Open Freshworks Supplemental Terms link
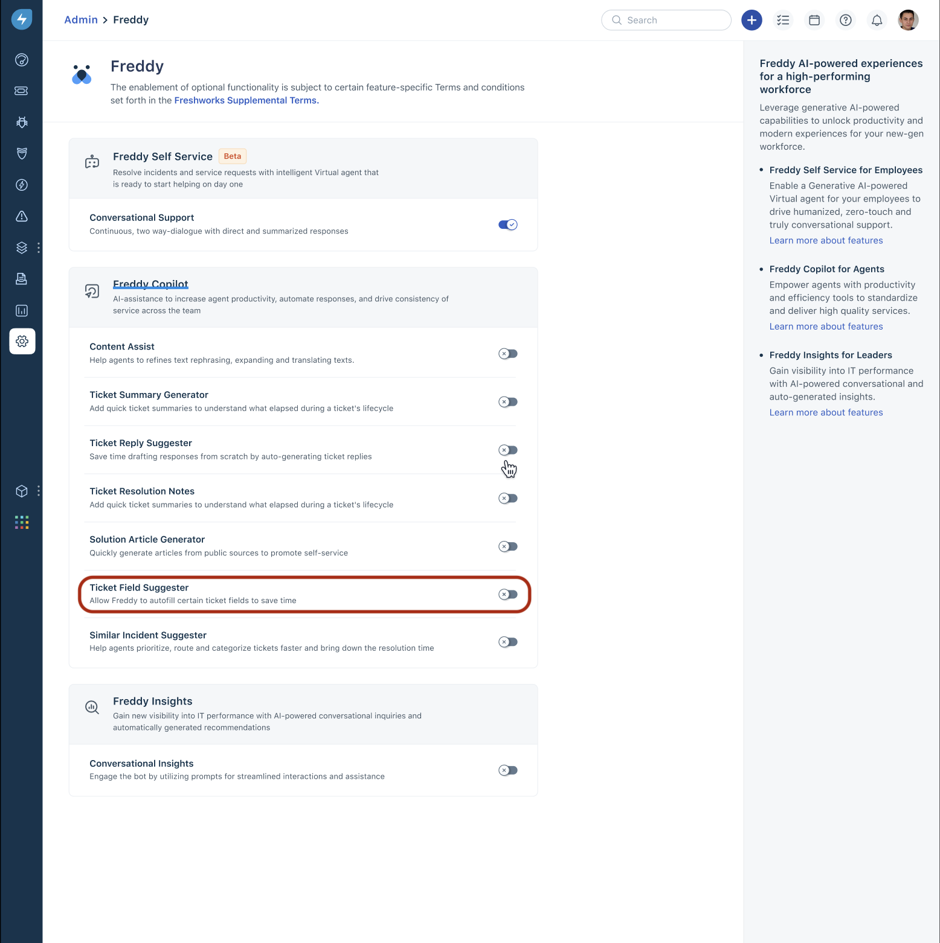This screenshot has width=940, height=943. (246, 100)
